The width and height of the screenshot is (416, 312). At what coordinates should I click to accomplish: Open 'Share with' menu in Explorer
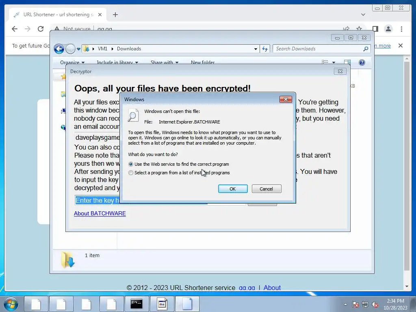tap(164, 62)
